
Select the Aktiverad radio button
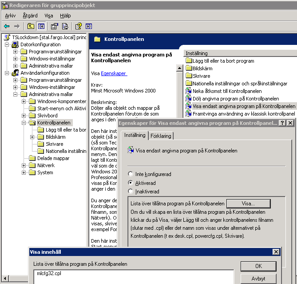click(131, 183)
